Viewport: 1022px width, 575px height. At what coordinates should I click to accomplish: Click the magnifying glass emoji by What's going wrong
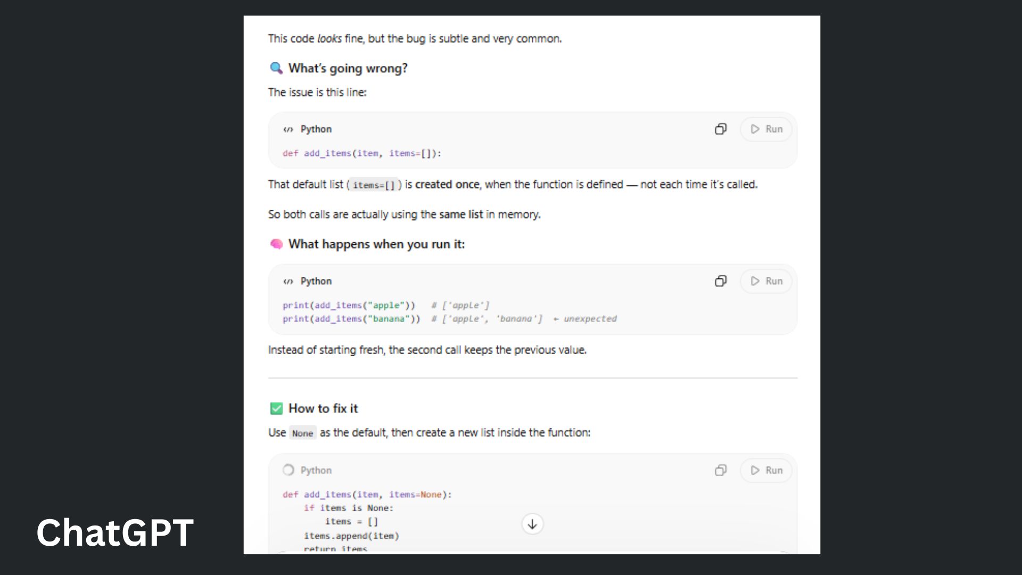tap(276, 68)
